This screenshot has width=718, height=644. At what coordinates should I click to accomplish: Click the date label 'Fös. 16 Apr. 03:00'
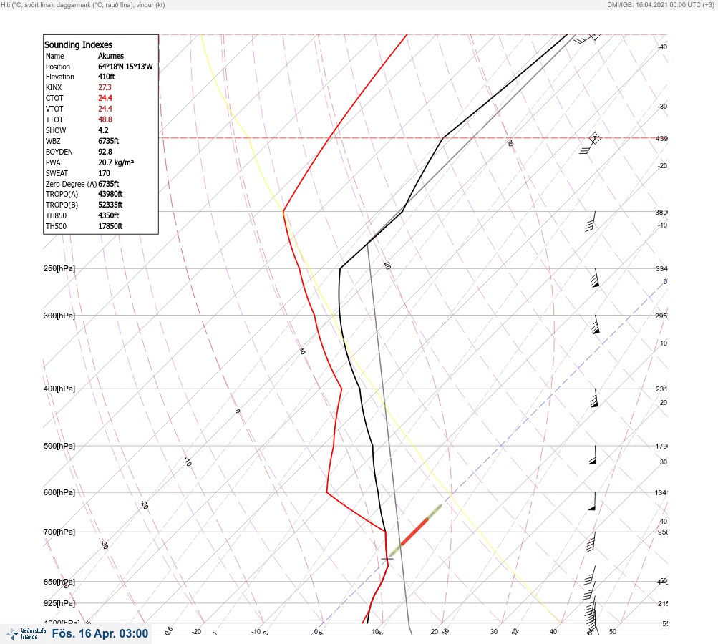pos(100,633)
